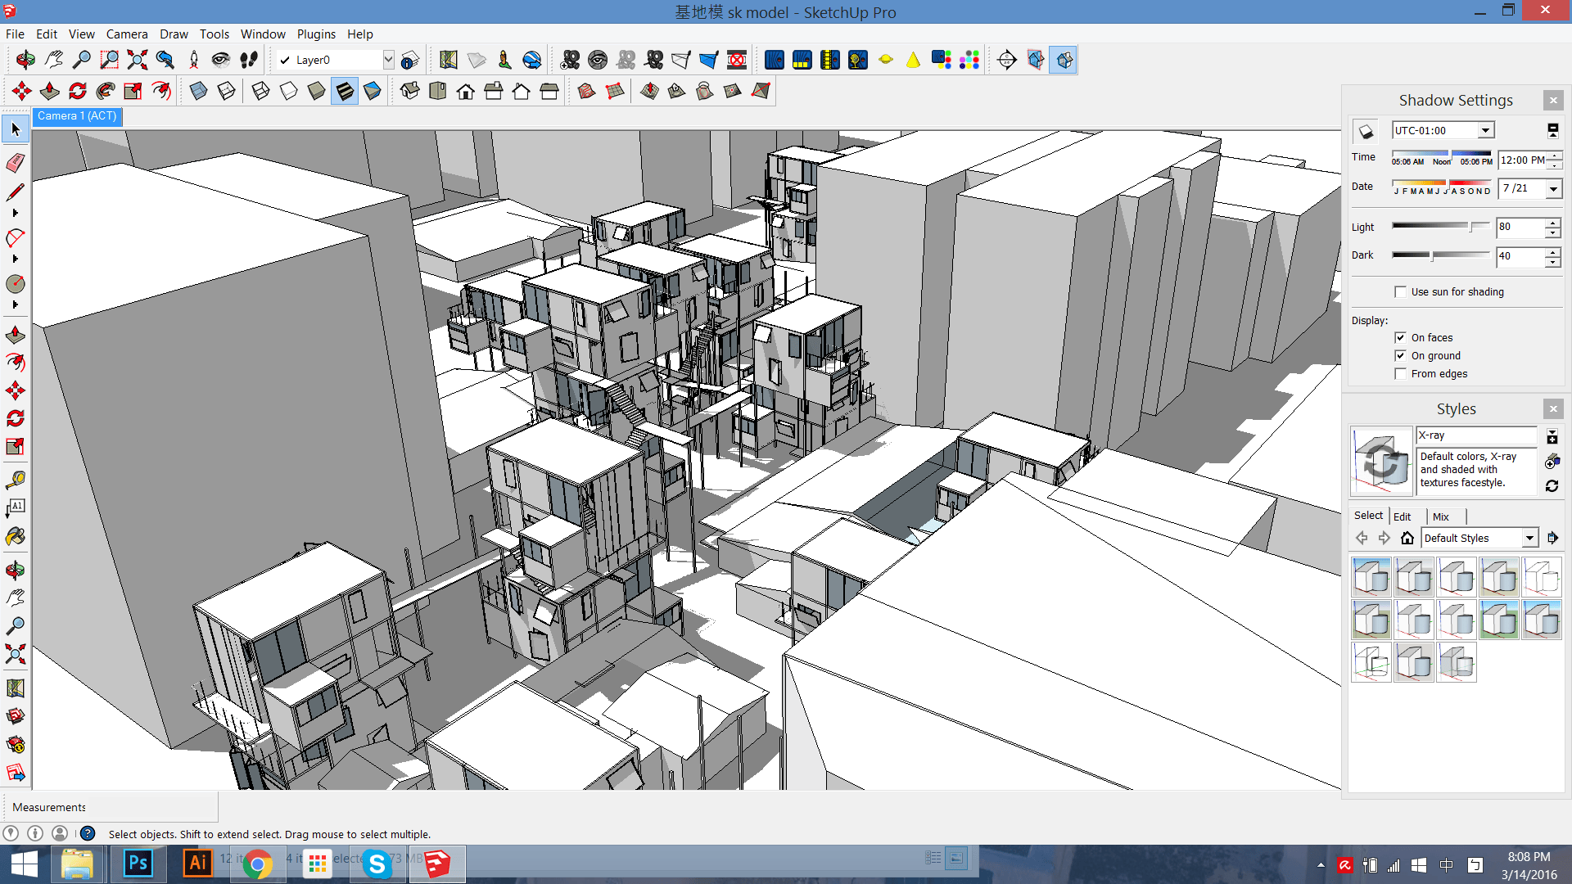Viewport: 1572px width, 884px height.
Task: Uncheck On faces shadow display
Action: pyautogui.click(x=1401, y=338)
